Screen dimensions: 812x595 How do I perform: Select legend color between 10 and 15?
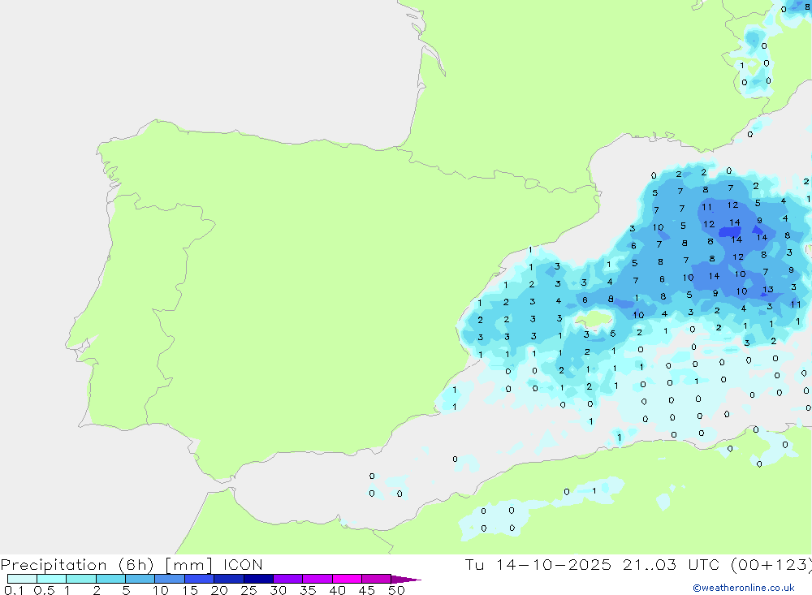click(x=170, y=579)
